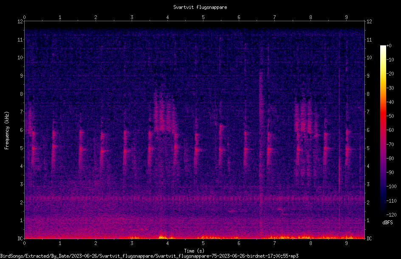Viewport: 401px width, 259px height.
Task: Click the '-80' color scale label
Action: point(390,159)
